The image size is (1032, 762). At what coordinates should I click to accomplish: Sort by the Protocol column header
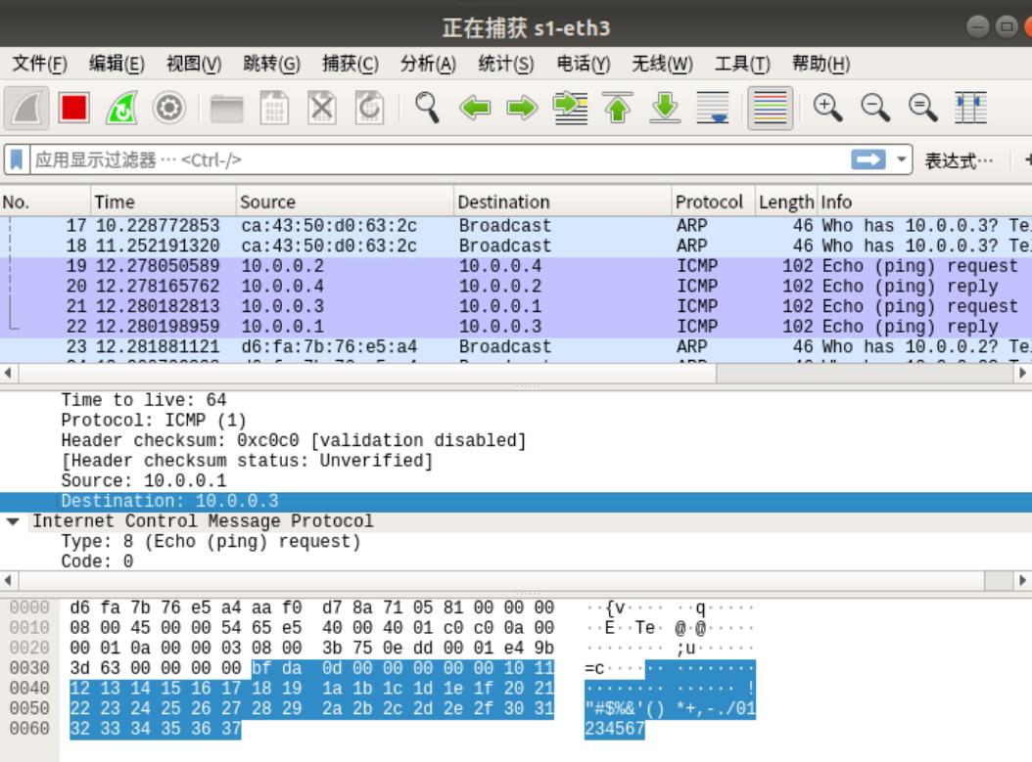(714, 202)
